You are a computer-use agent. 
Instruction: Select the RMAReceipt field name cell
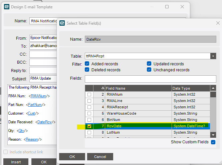pyautogui.click(x=138, y=107)
